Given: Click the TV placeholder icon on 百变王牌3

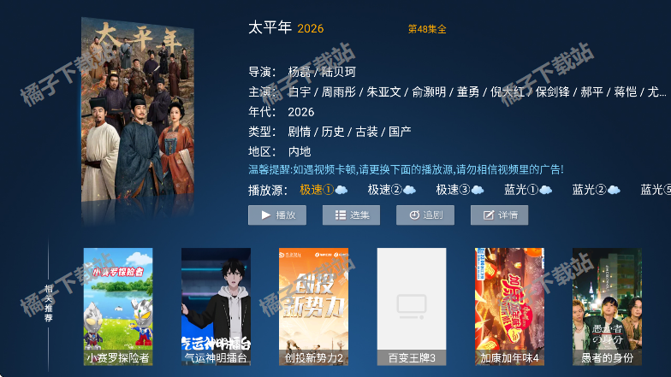Looking at the screenshot, I should [x=411, y=306].
